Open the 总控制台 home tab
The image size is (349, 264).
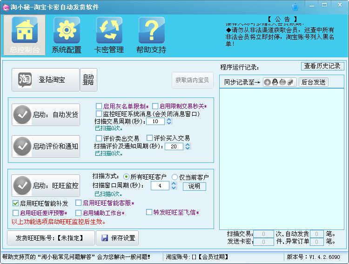click(x=25, y=35)
